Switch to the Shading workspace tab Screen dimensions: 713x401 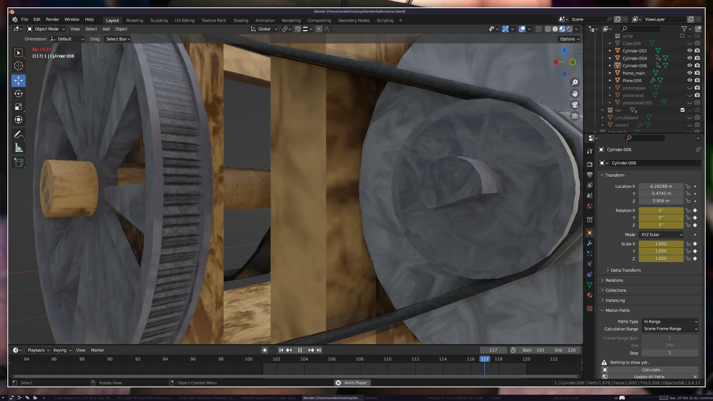click(x=241, y=20)
